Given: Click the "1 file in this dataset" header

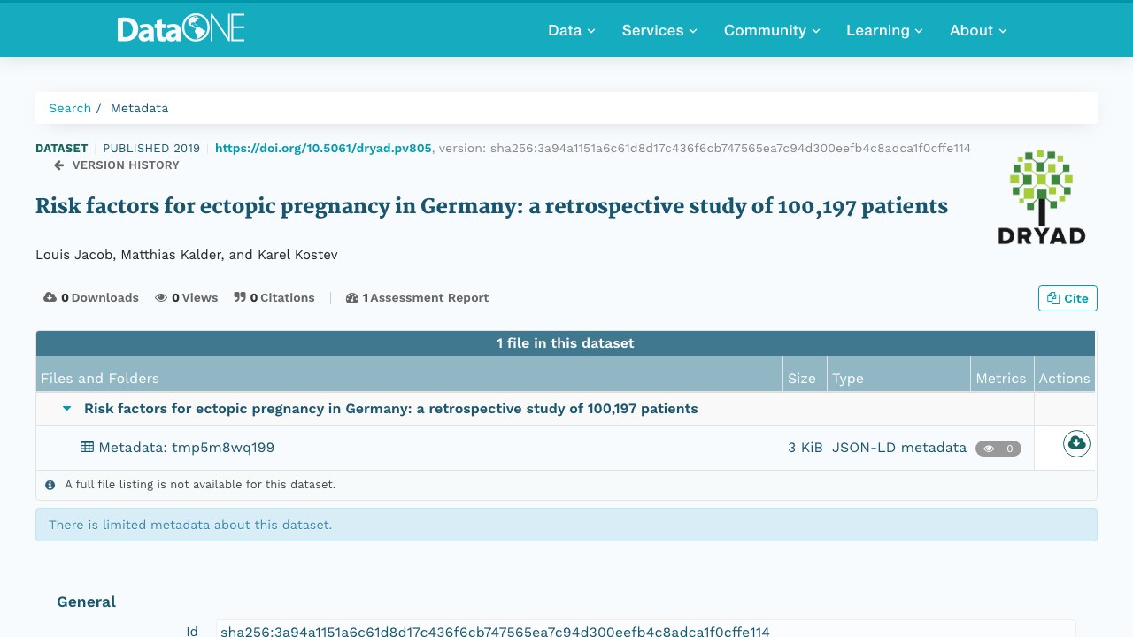Looking at the screenshot, I should (x=566, y=343).
